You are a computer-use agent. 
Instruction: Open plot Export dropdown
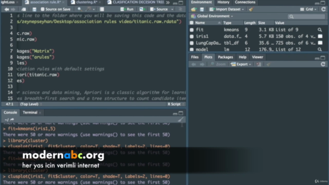(x=241, y=64)
